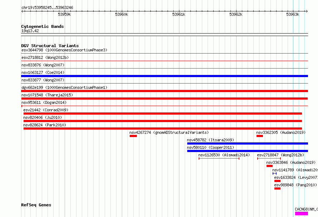Select the esv1633824 Levy2007 label
Image resolution: width=318 pixels, height=217 pixels.
296,177
